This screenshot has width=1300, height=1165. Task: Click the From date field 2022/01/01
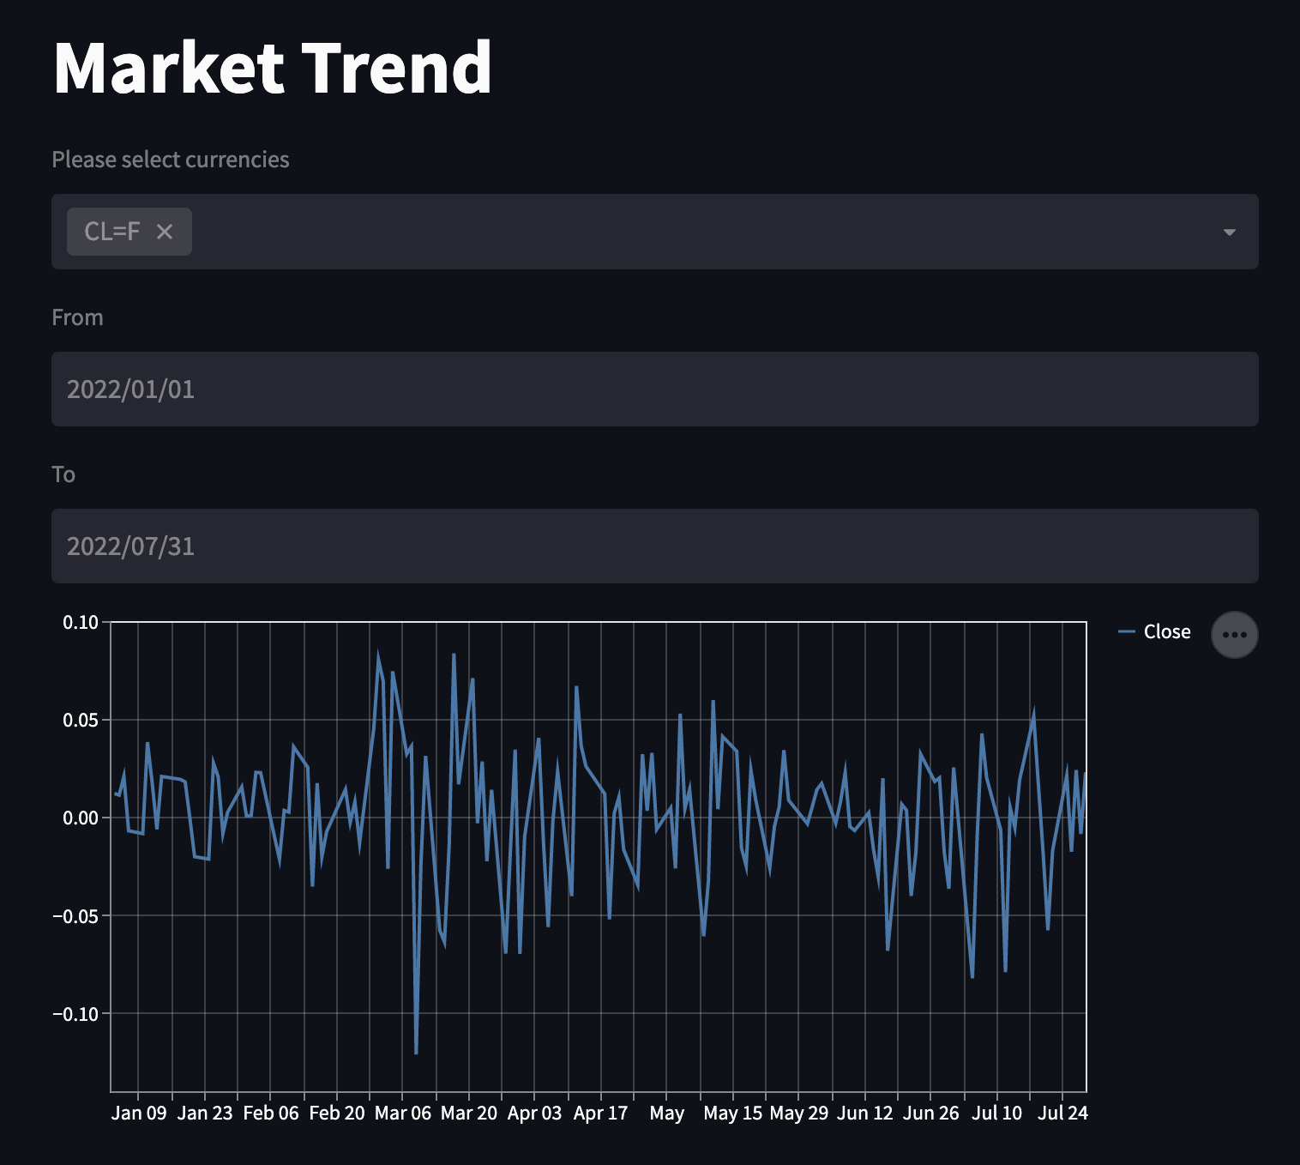click(654, 389)
